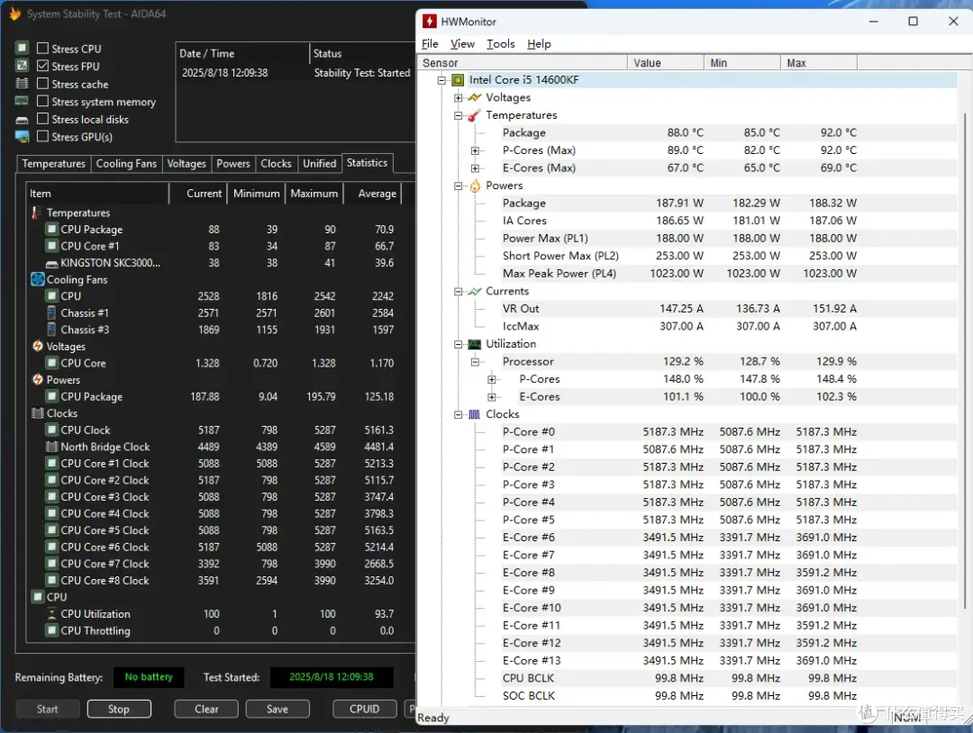
Task: Stop the stability test
Action: click(119, 709)
